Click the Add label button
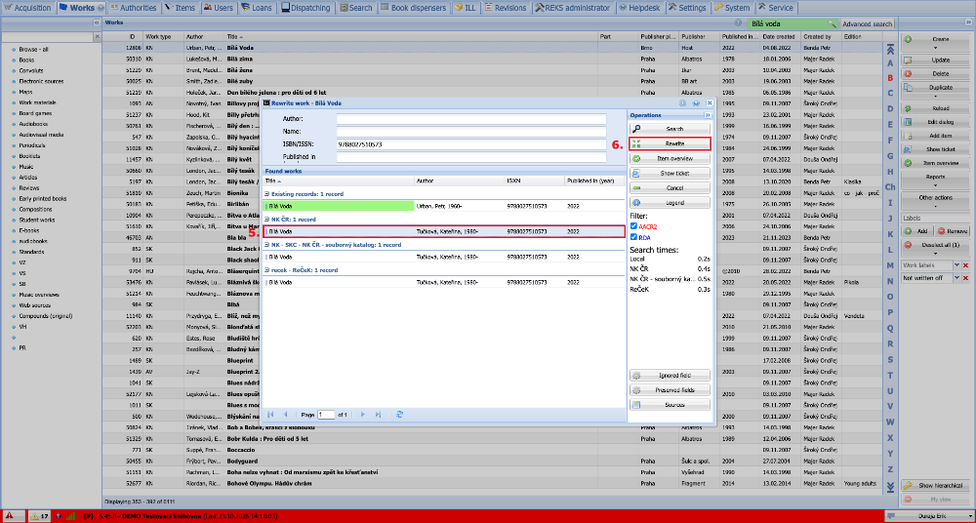 coord(917,231)
